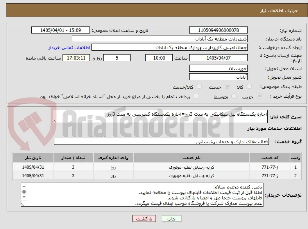
Task: Click row 2 unit روز
Action: click(113, 176)
